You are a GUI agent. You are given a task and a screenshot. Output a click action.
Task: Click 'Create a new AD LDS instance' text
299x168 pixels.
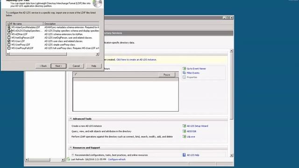pyautogui.click(x=86, y=126)
